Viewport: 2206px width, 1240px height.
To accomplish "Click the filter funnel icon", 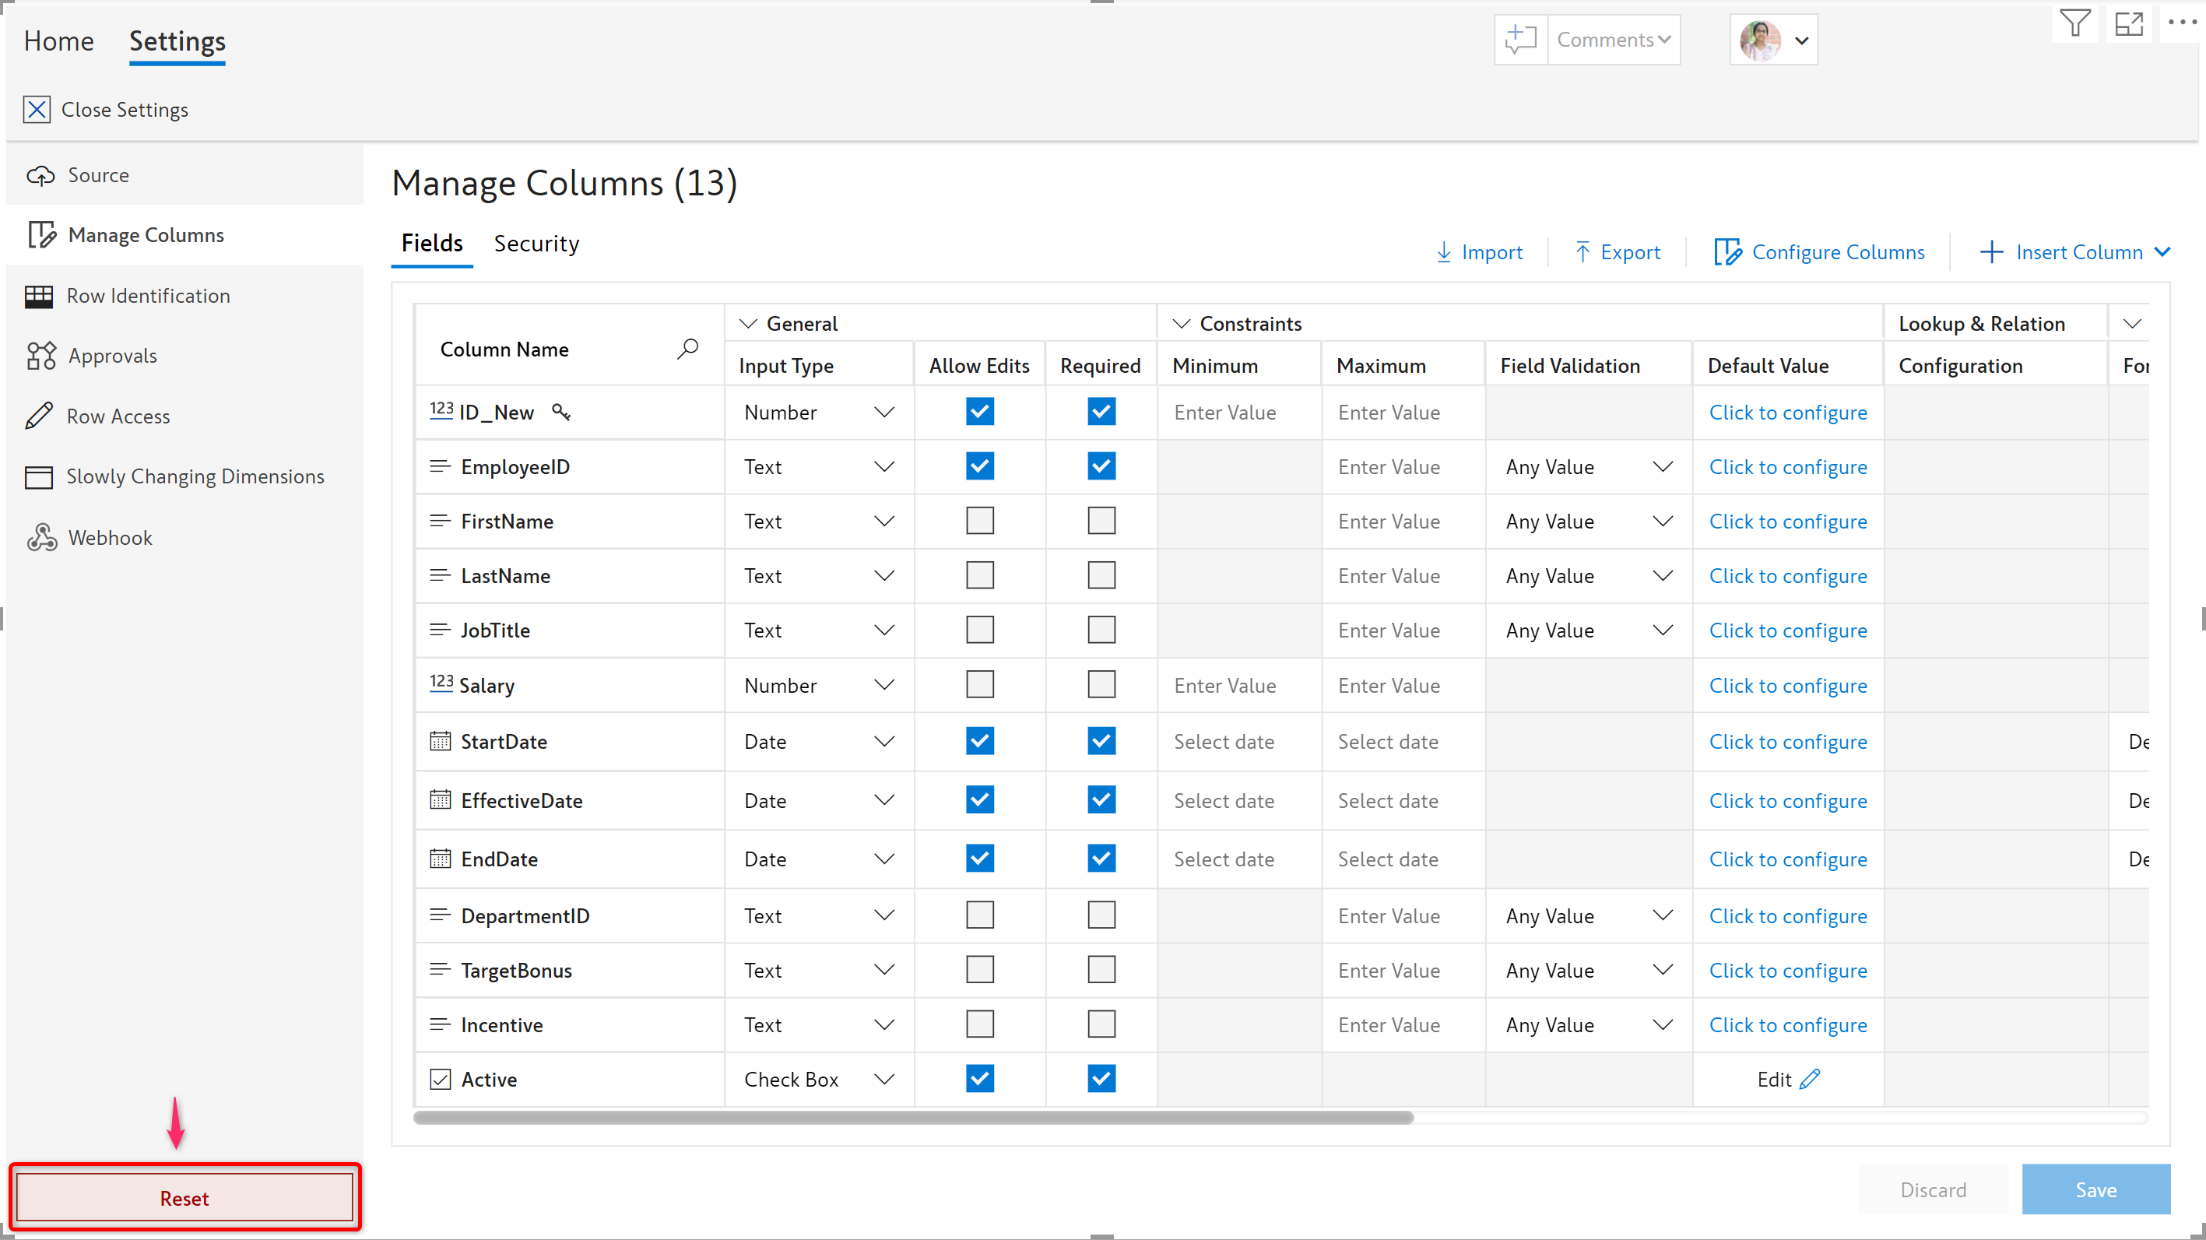I will coord(2074,24).
